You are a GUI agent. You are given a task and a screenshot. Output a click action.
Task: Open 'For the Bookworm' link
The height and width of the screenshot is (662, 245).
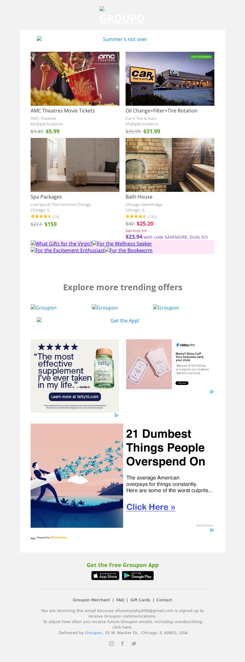coord(129,250)
